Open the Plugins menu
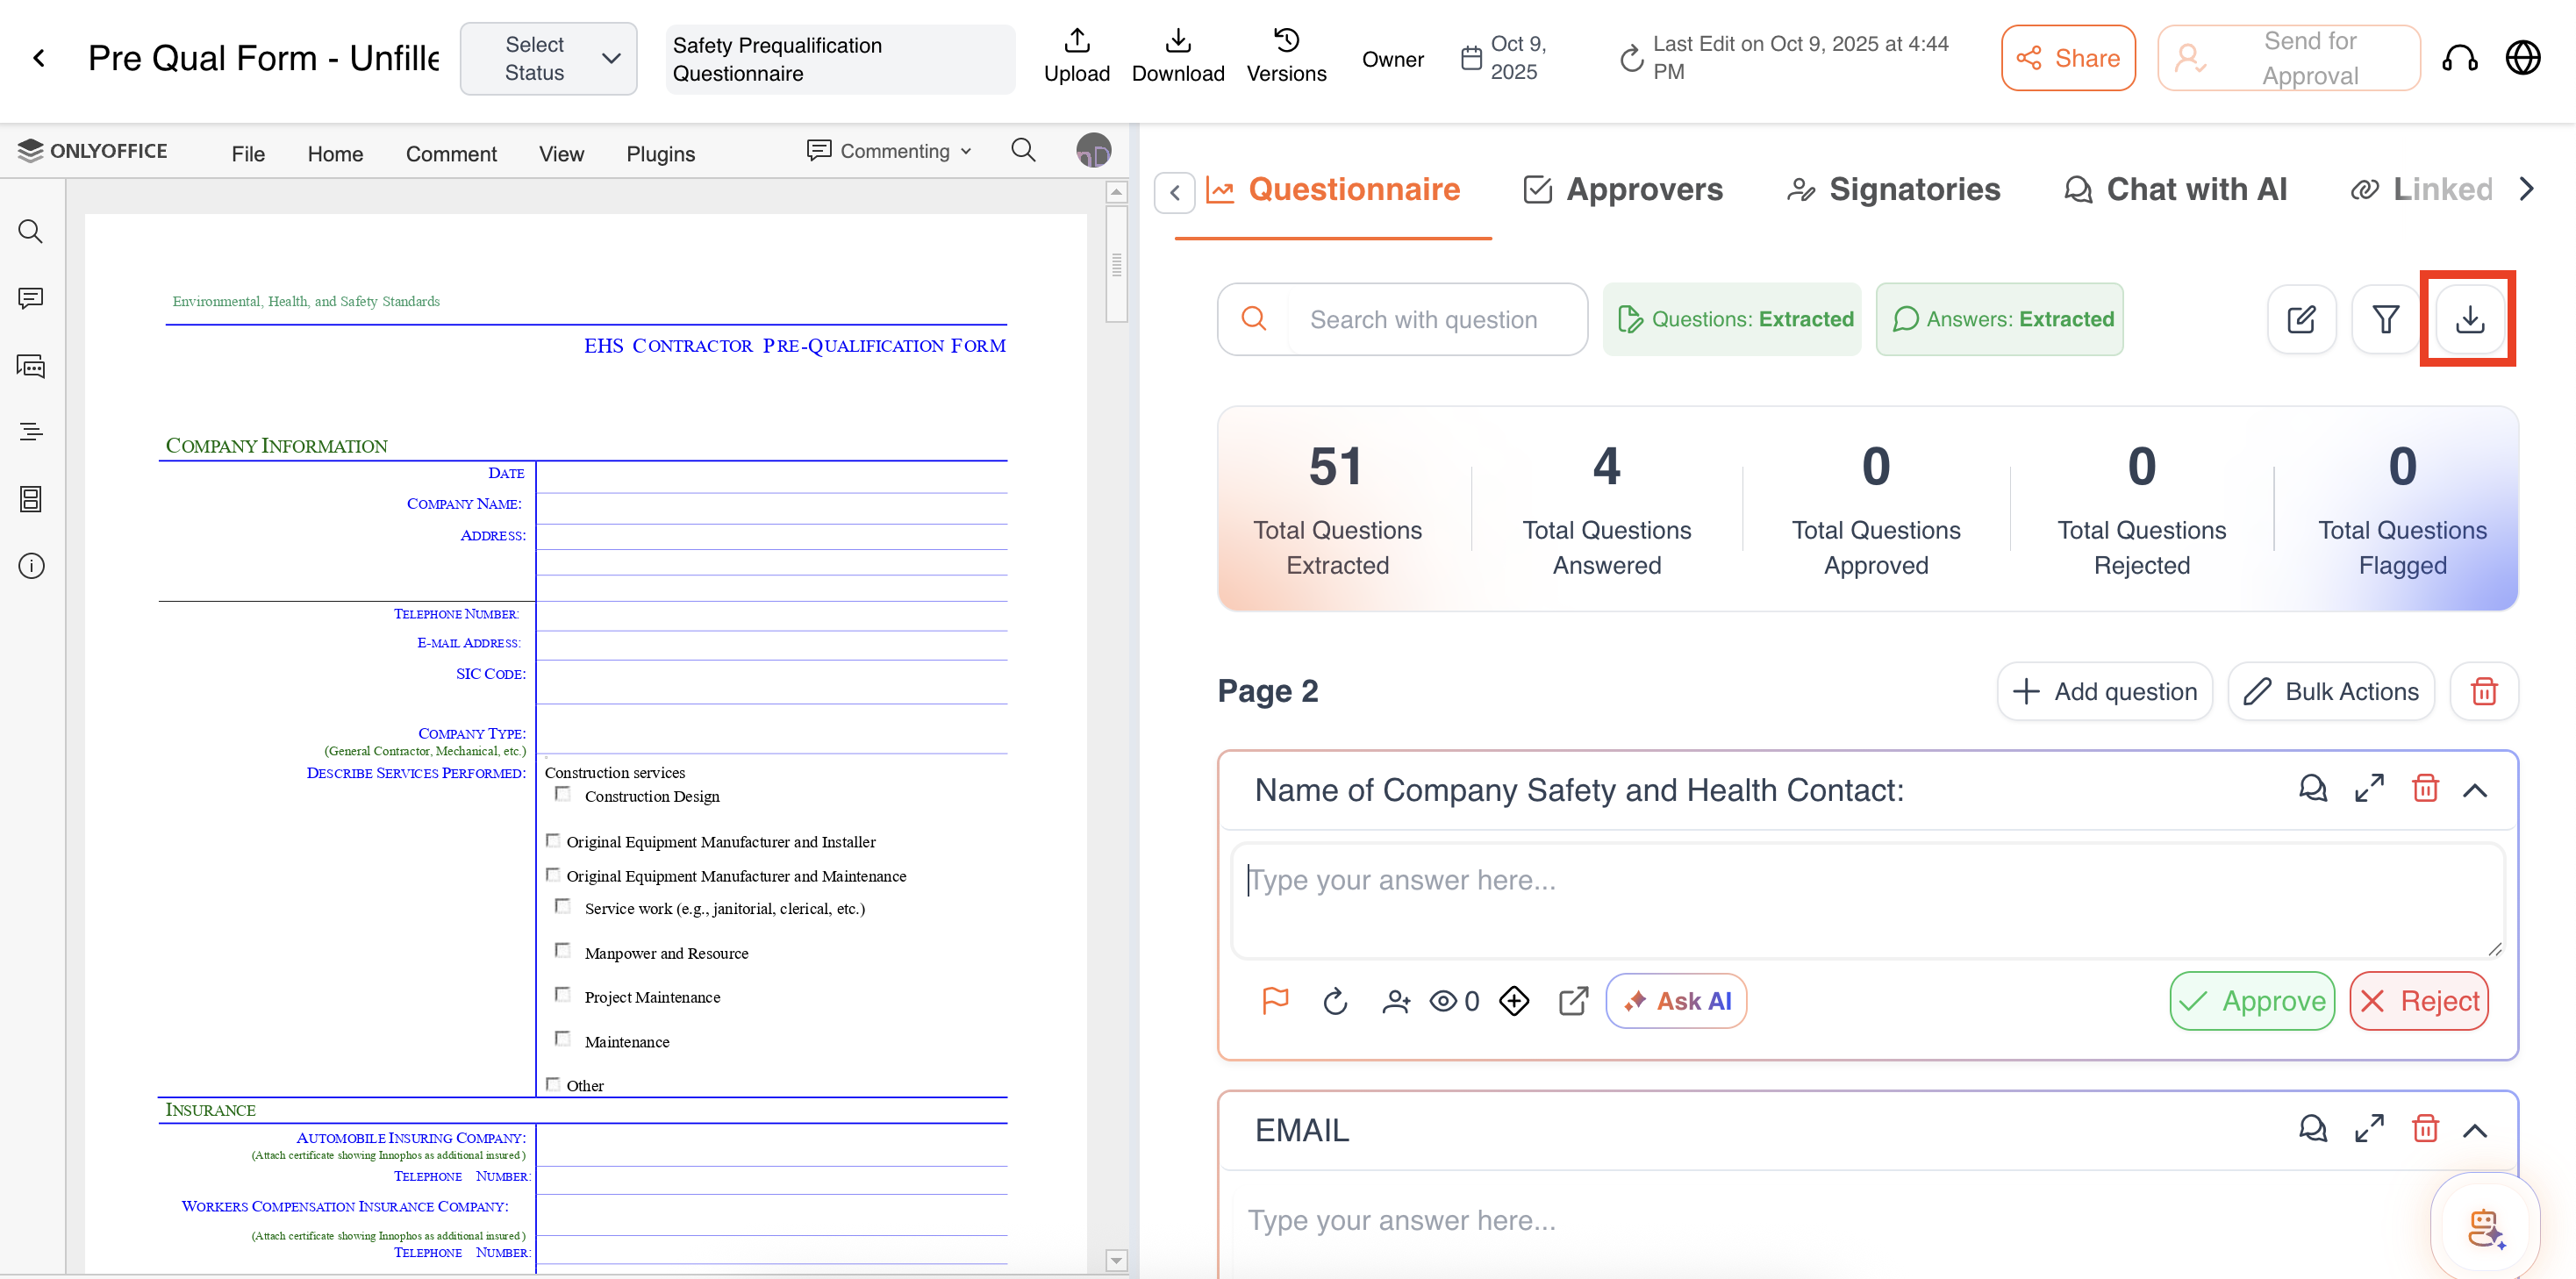Viewport: 2576px width, 1279px height. point(660,154)
